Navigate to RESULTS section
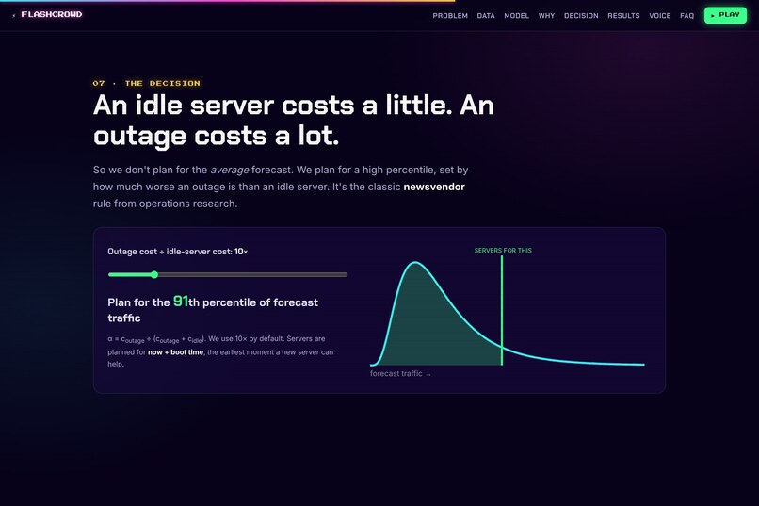Viewport: 759px width, 506px height. [x=623, y=15]
